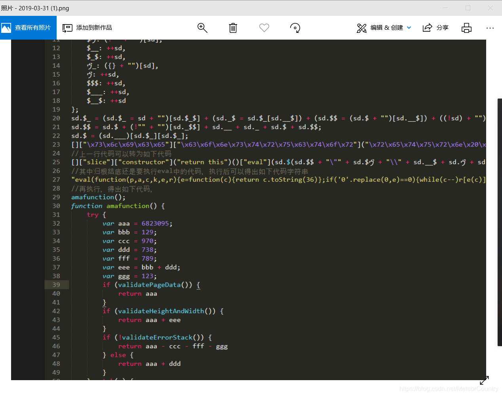Click the fullscreen arrows icon at bottom right

484,380
